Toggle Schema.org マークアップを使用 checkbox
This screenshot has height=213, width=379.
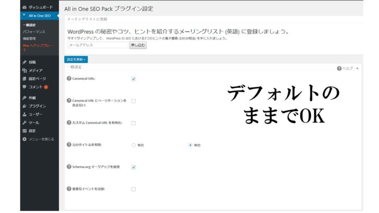(133, 167)
